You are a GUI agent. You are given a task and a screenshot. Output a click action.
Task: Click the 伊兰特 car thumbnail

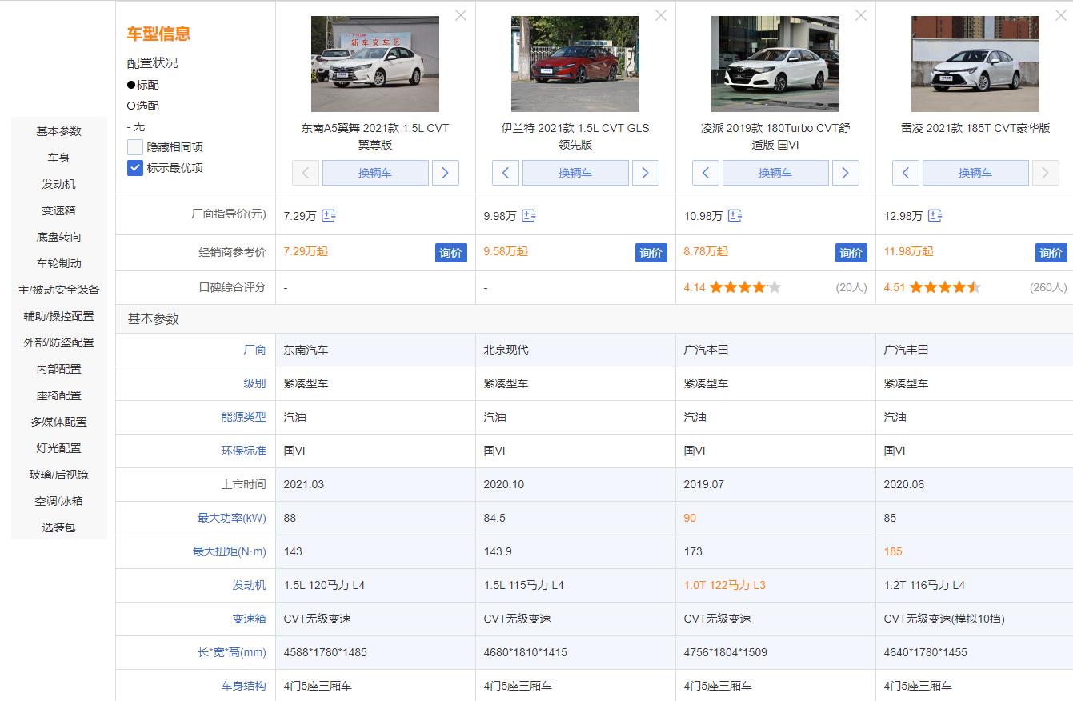tap(575, 63)
